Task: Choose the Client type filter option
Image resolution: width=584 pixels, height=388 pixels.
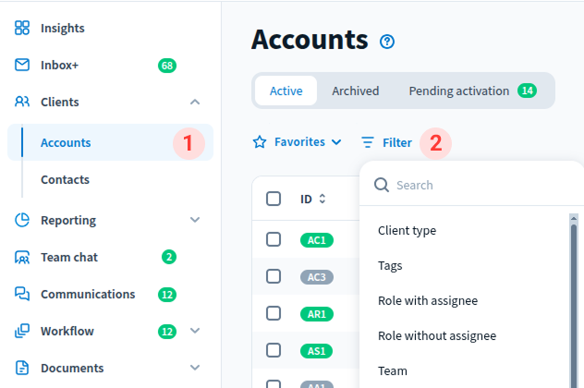Action: click(x=407, y=230)
